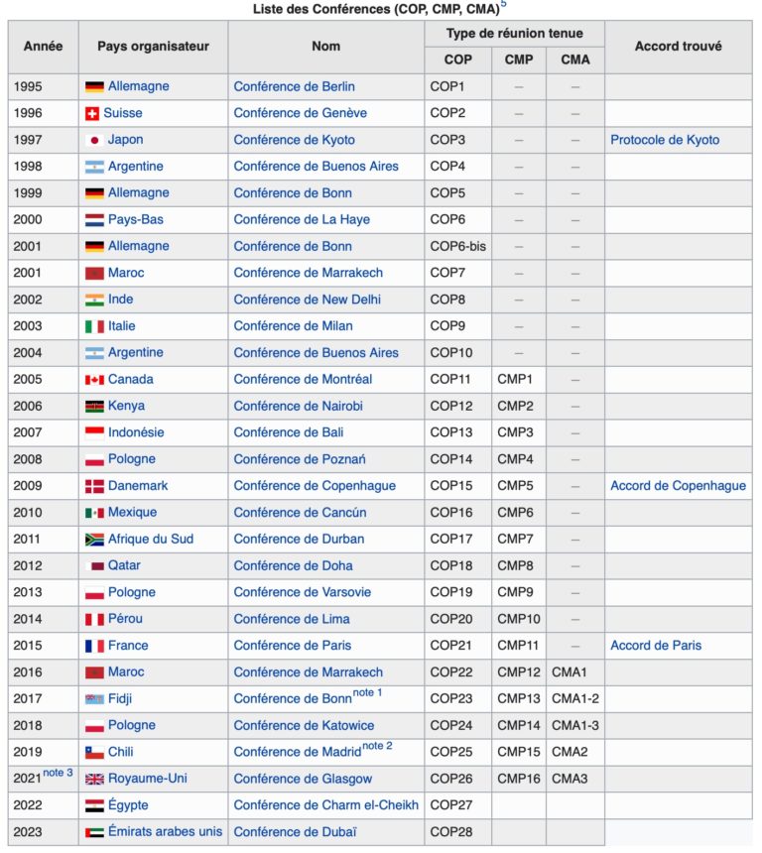Open Conférence de Glasgow article
This screenshot has width=762, height=853.
tap(303, 779)
